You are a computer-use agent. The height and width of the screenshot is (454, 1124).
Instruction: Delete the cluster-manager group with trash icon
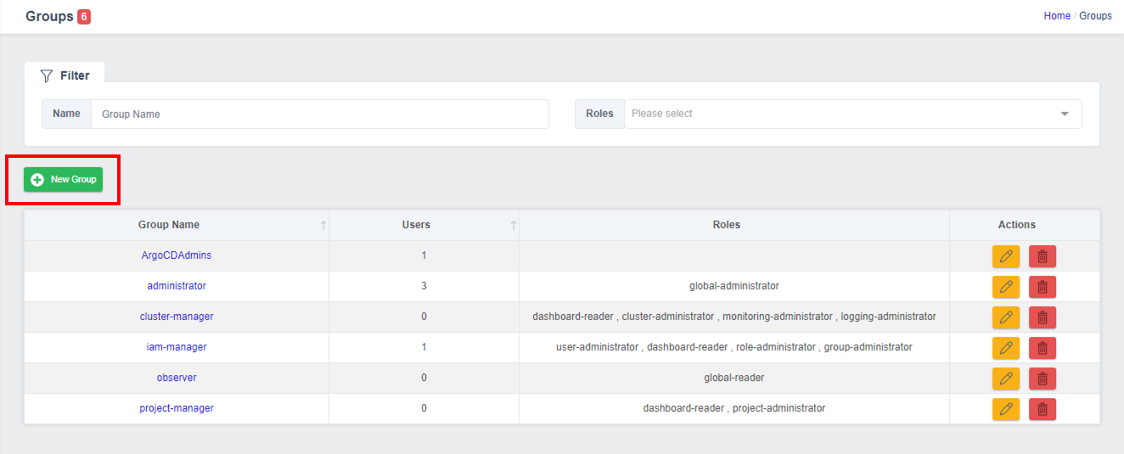pos(1043,317)
